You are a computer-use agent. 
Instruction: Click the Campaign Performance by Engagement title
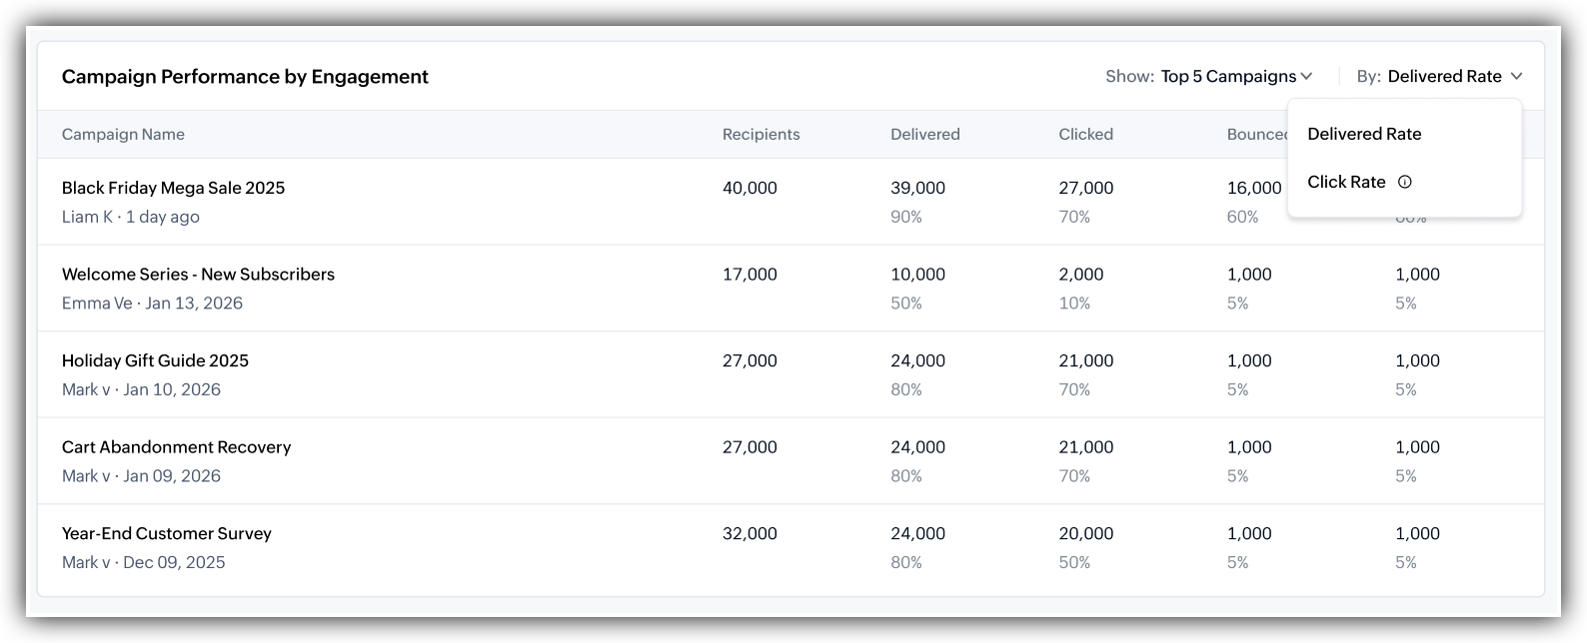click(245, 77)
